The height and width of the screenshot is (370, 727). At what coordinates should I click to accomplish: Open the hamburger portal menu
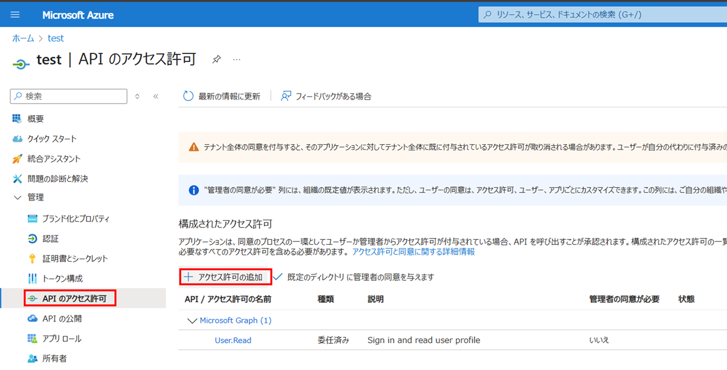15,14
